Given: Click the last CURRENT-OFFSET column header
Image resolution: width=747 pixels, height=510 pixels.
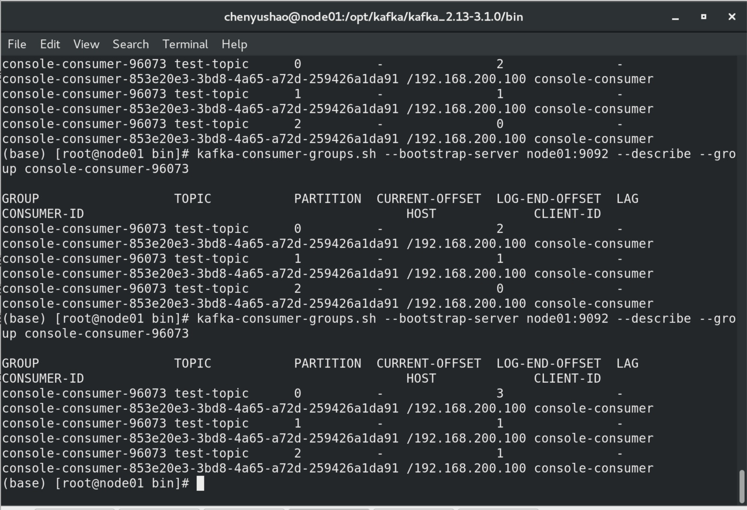Looking at the screenshot, I should (x=428, y=364).
